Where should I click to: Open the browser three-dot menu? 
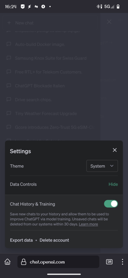pyautogui.click(x=122, y=262)
